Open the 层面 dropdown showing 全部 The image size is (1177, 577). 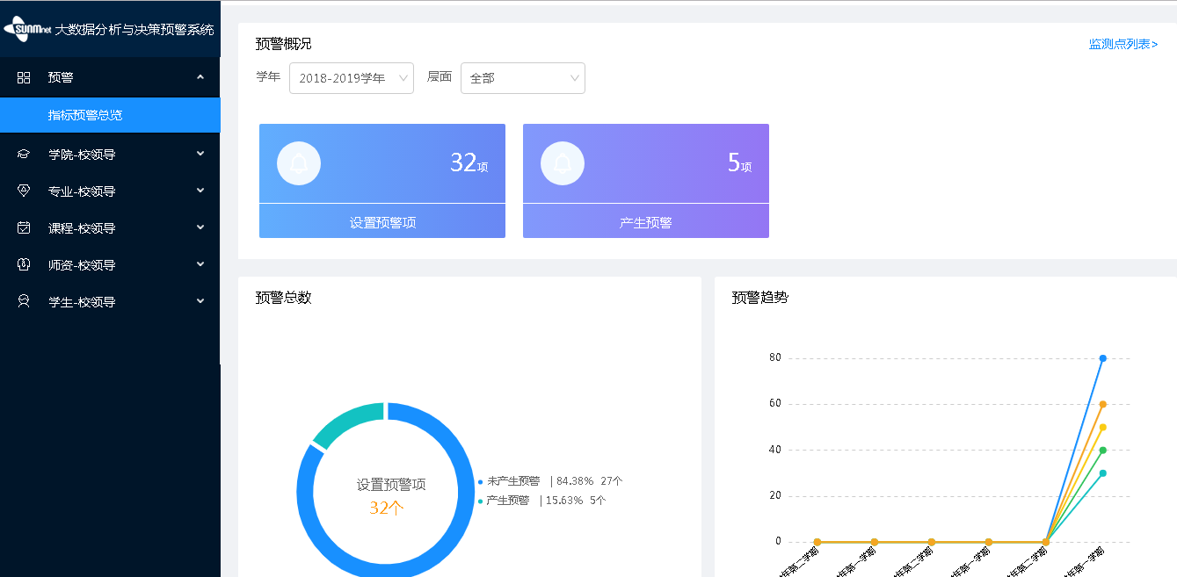pos(522,78)
